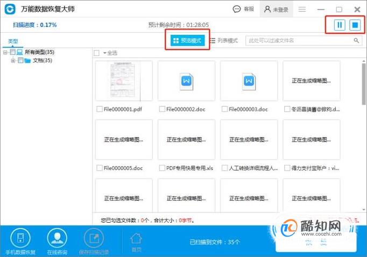Click File0000001.pdf file name
This screenshot has height=257, width=367.
pos(123,109)
